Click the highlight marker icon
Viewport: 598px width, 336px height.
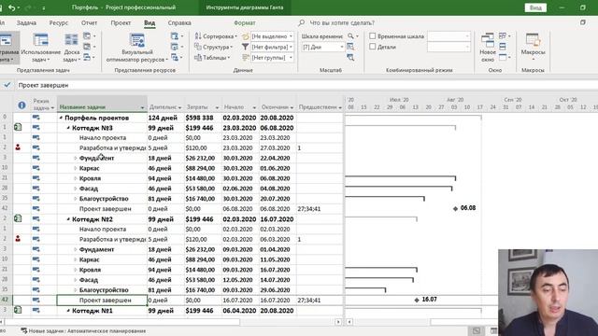coord(245,36)
